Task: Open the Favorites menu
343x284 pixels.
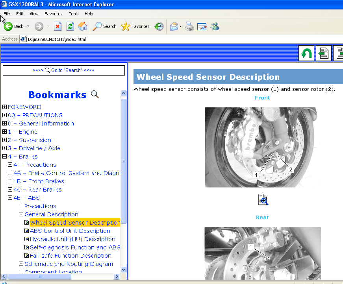Action: tap(54, 14)
